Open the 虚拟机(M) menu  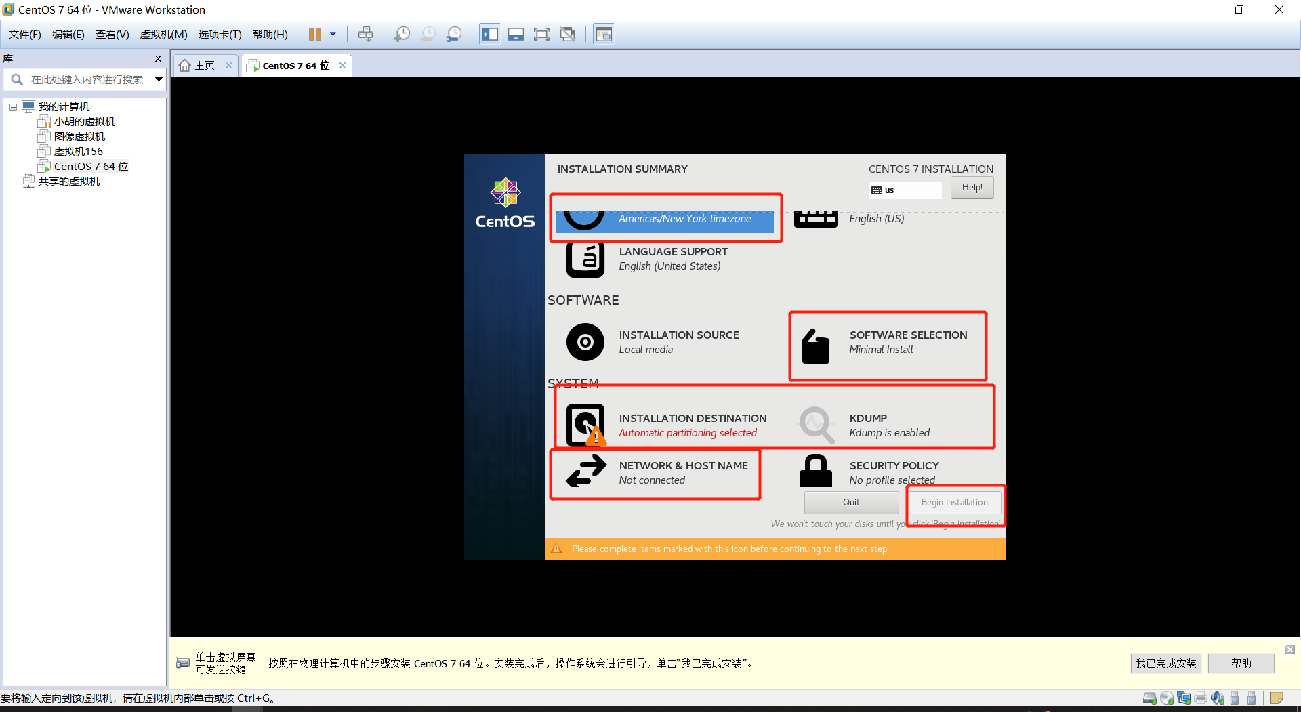click(163, 35)
